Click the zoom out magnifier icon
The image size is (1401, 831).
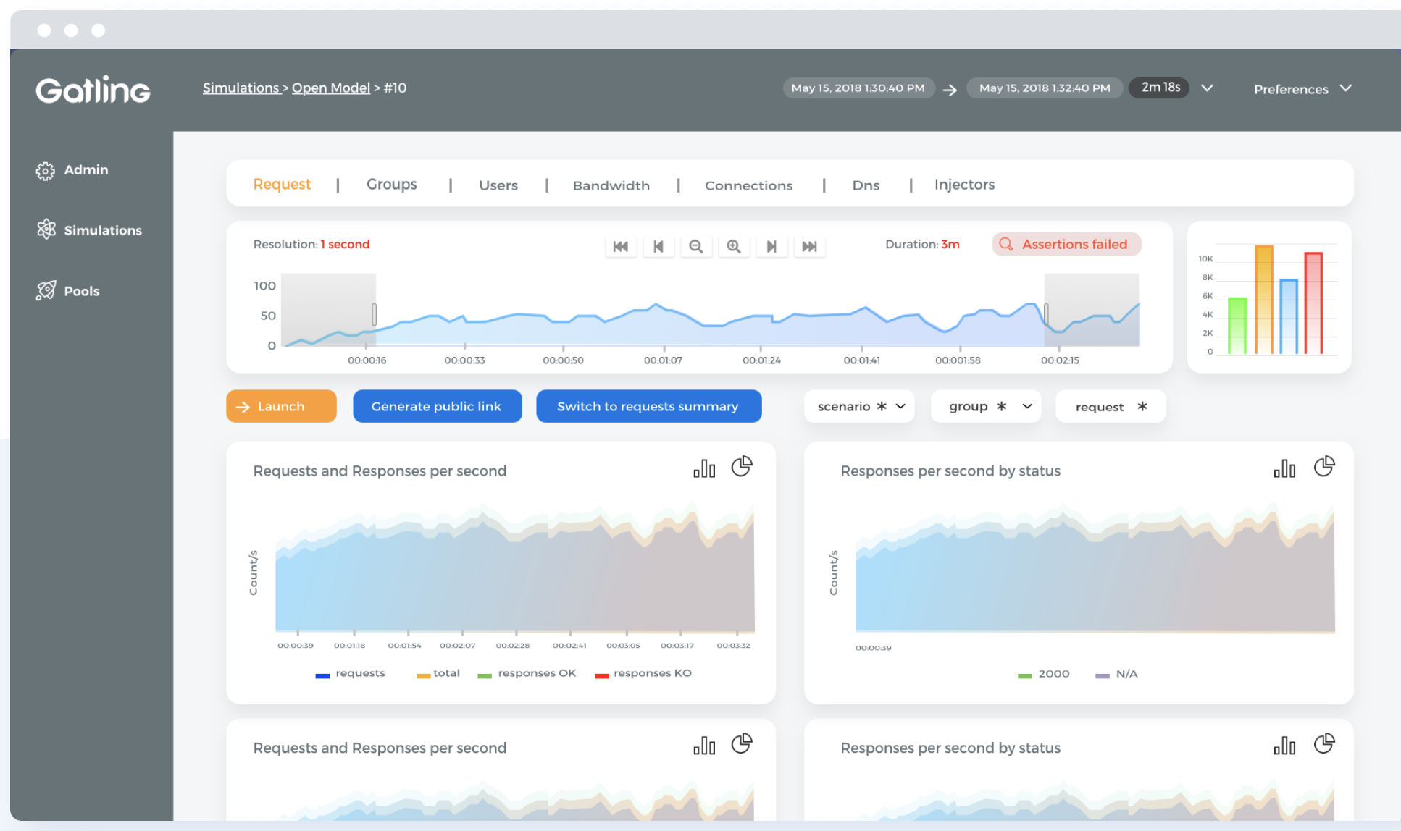coord(695,246)
